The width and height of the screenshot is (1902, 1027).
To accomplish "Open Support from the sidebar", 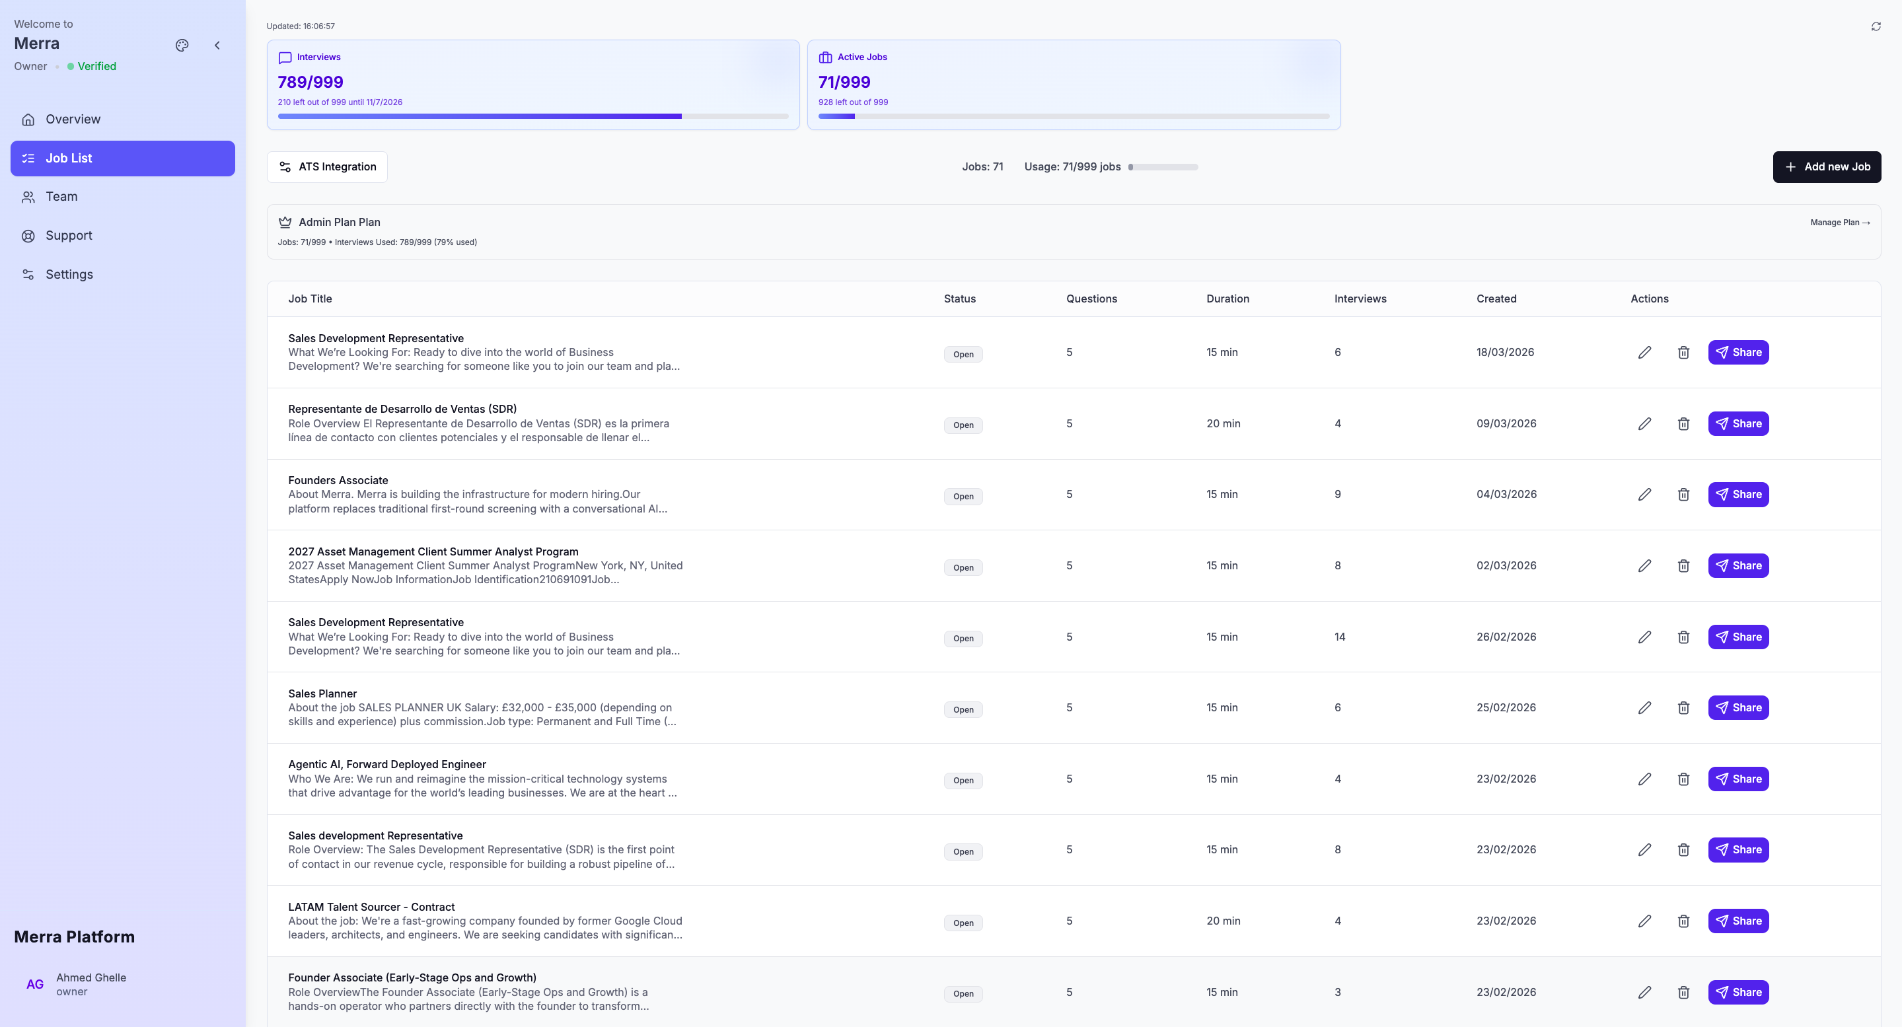I will click(x=69, y=236).
